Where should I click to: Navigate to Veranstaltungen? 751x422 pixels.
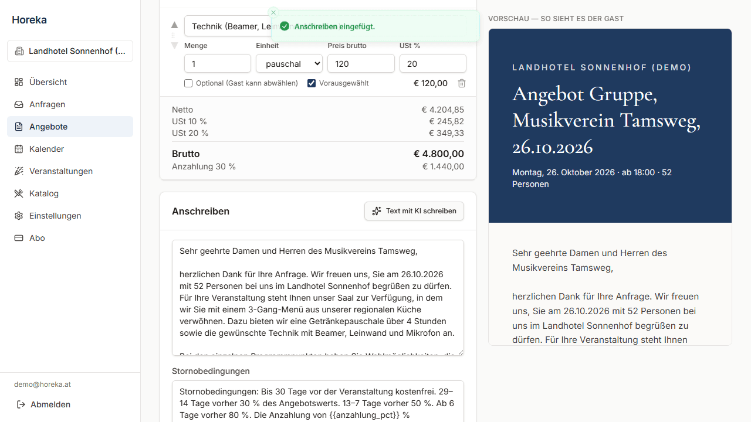70,171
